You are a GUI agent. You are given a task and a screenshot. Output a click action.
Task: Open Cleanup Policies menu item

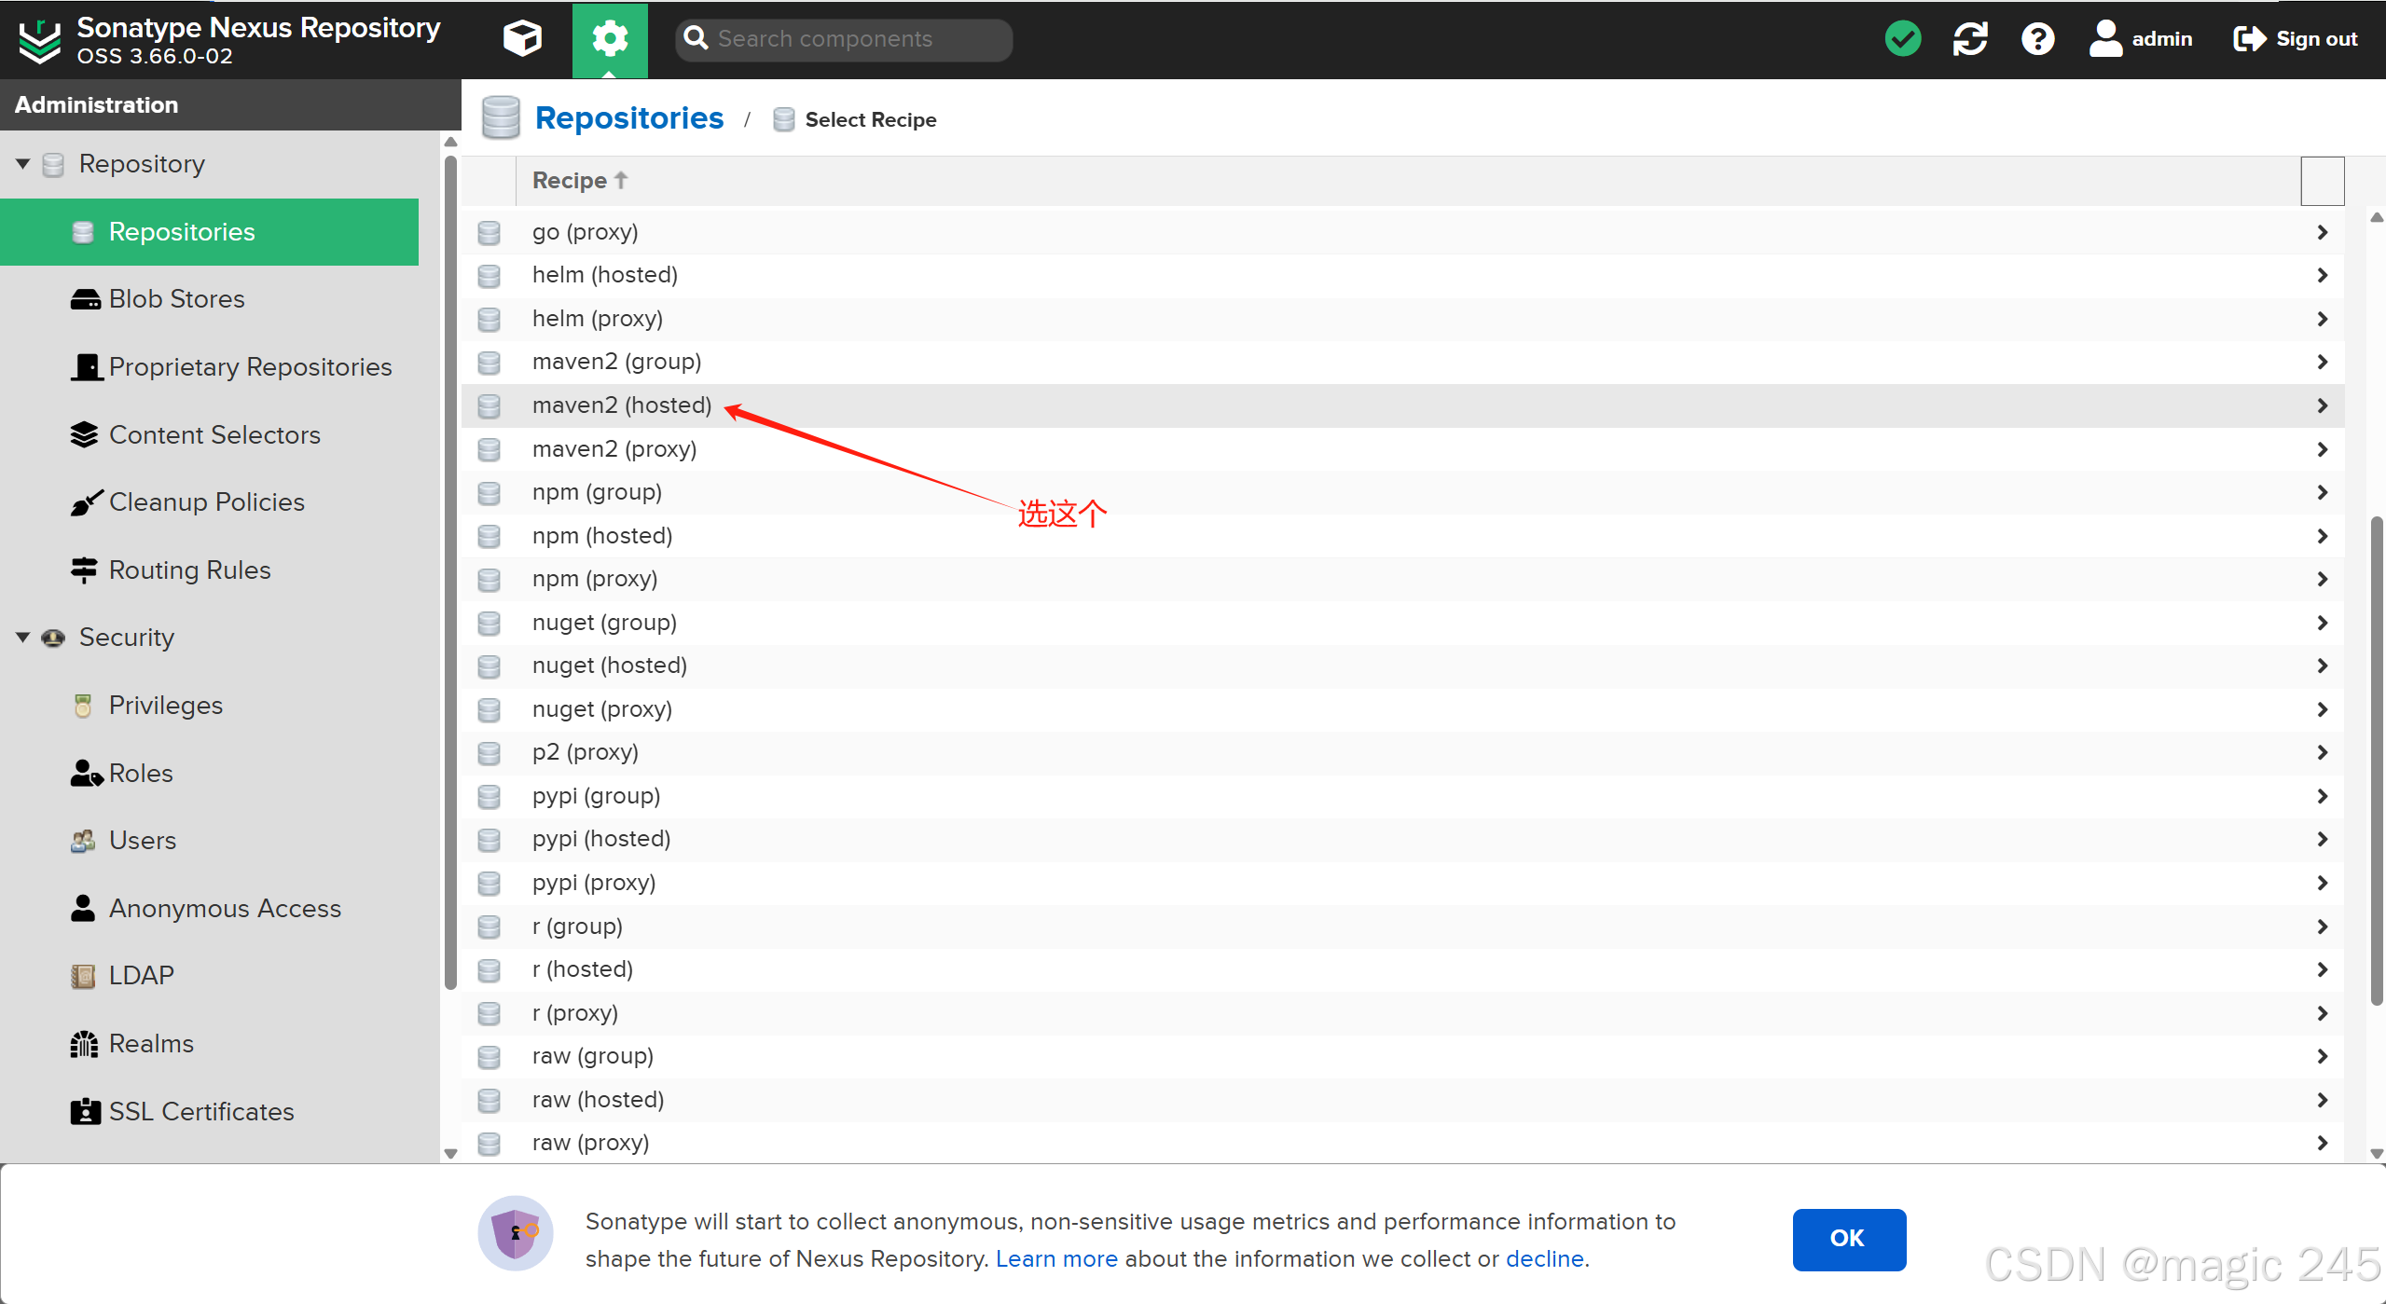(x=206, y=502)
